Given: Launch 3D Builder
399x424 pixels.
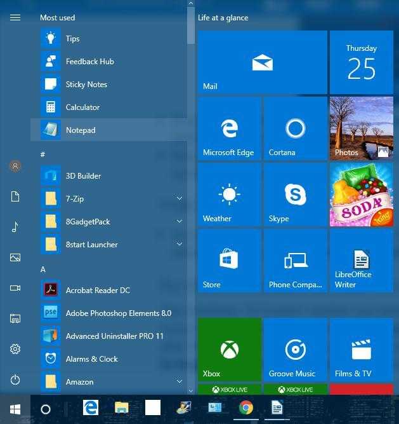Looking at the screenshot, I should 108,175.
